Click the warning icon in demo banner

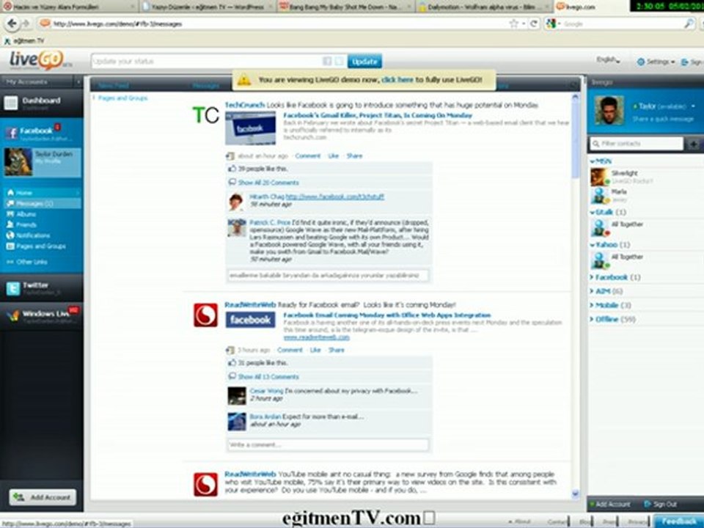point(243,81)
